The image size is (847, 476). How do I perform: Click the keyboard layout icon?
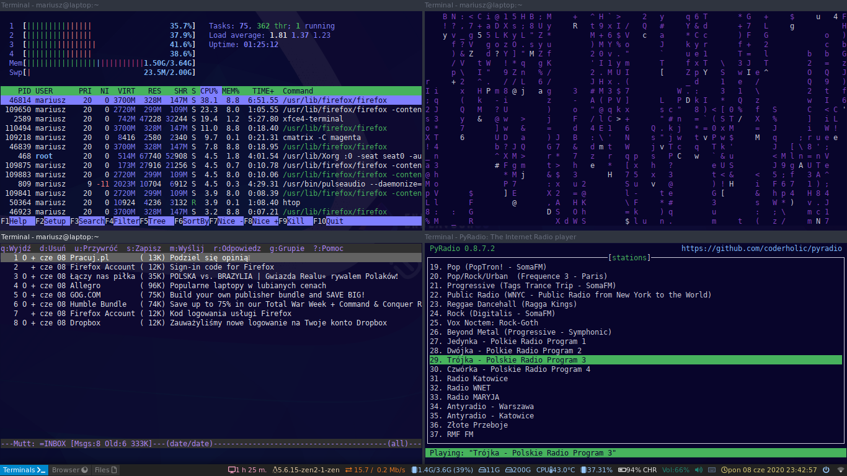click(x=712, y=470)
